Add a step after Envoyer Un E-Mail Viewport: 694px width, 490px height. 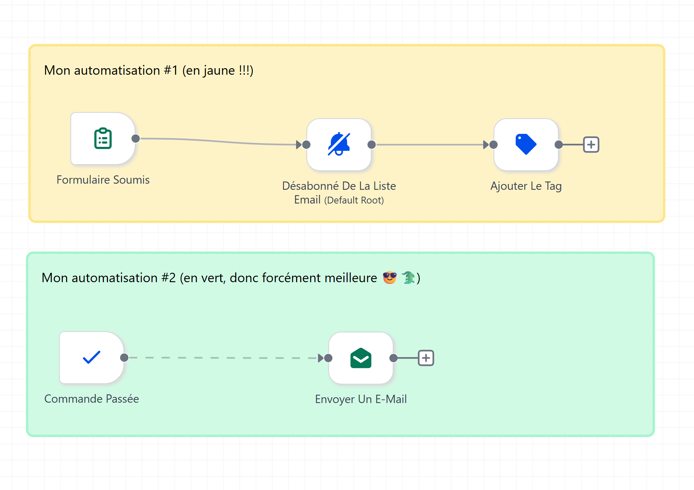pyautogui.click(x=426, y=358)
